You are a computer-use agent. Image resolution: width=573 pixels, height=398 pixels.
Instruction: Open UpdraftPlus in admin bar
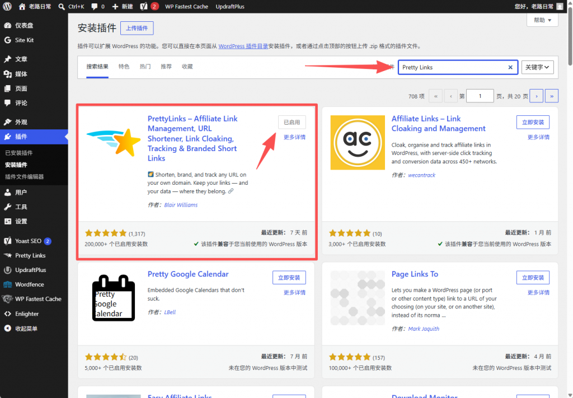[x=230, y=6]
